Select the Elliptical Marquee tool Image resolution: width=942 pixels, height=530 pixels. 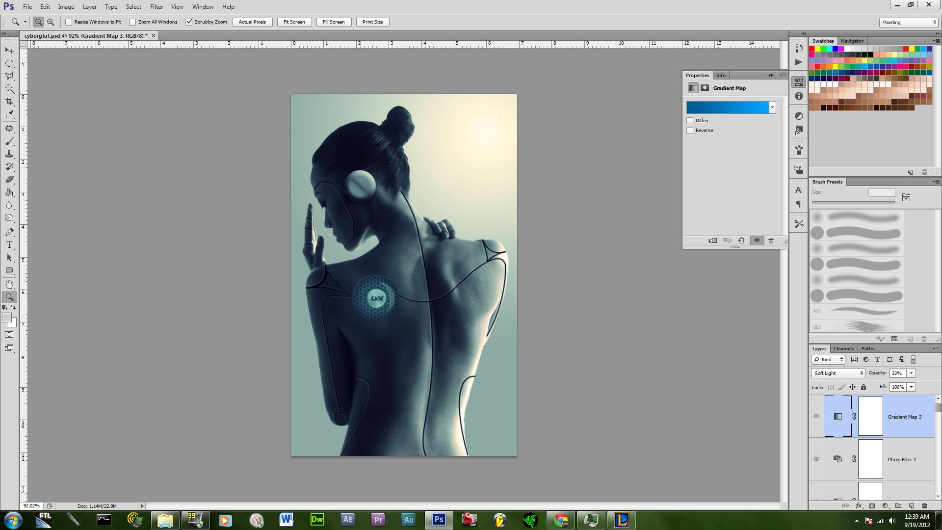click(9, 63)
